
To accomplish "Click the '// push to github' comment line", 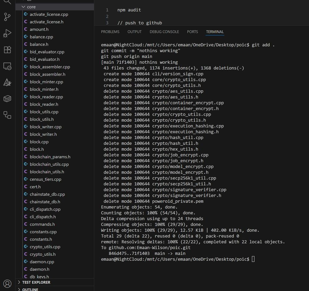I will pos(140,23).
